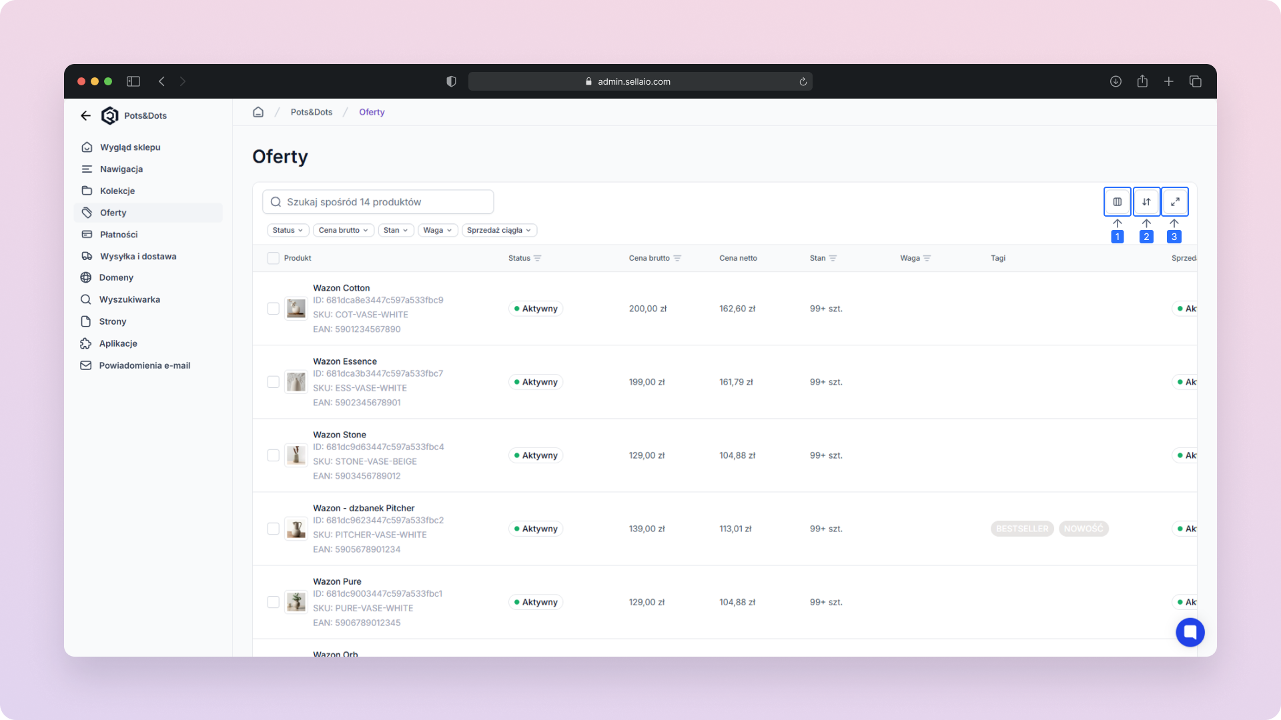1281x720 pixels.
Task: Open the chat widget bubble
Action: coord(1190,632)
